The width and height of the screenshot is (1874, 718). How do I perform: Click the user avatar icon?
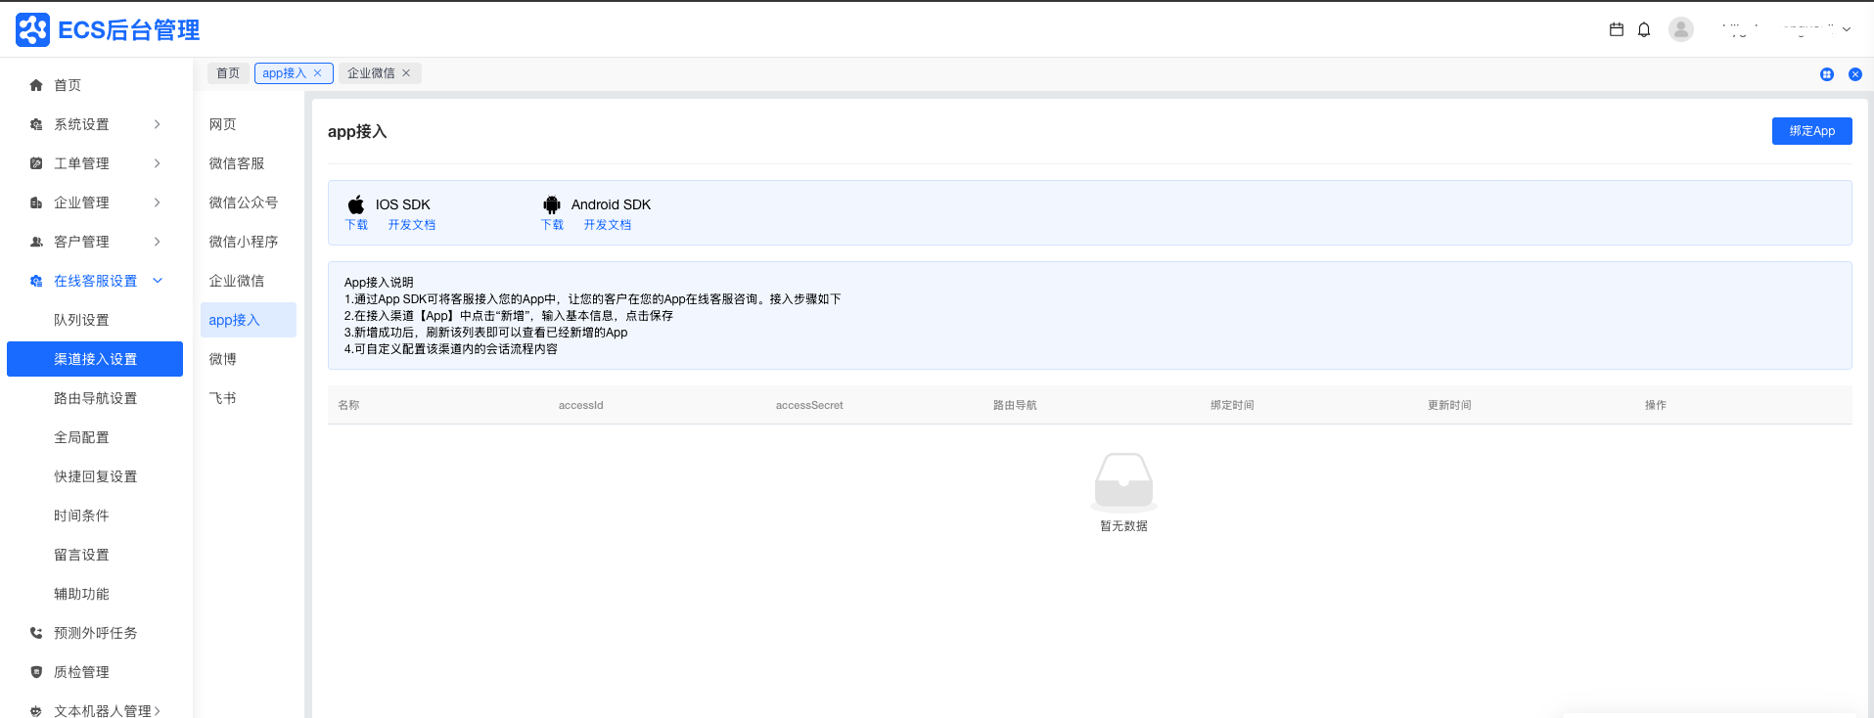coord(1681,29)
